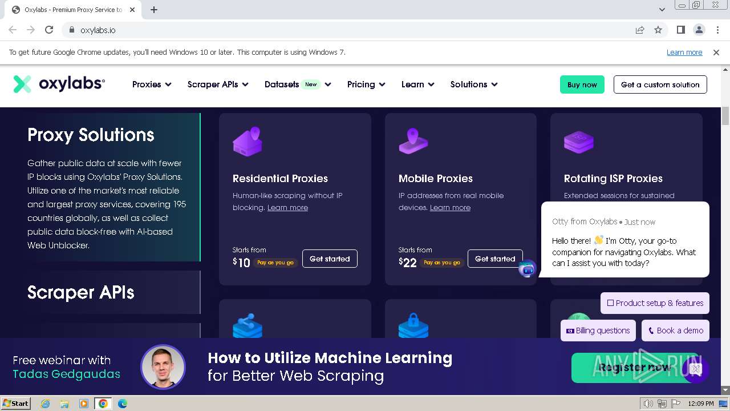The width and height of the screenshot is (730, 411).
Task: Click the Otty chatbot avatar icon
Action: (x=528, y=268)
